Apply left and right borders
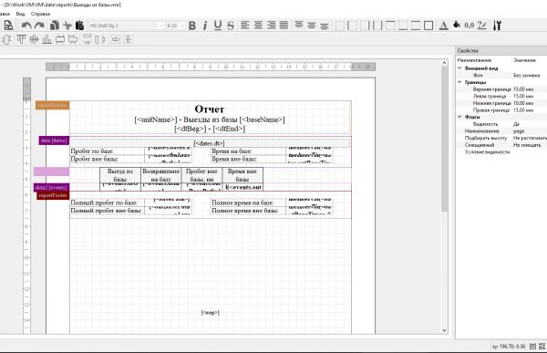Viewport: 547px width, 353px height. [377, 26]
